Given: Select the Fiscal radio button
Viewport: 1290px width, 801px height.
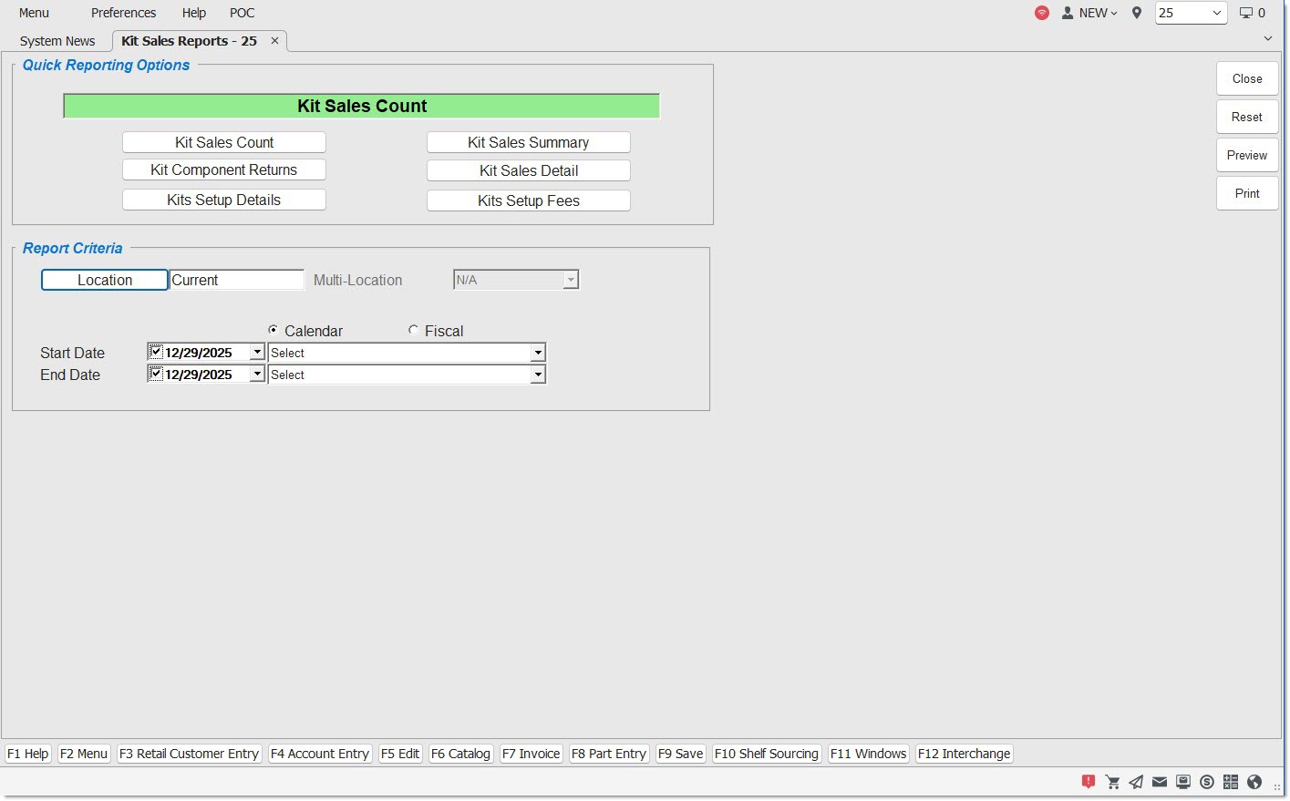Looking at the screenshot, I should (414, 331).
